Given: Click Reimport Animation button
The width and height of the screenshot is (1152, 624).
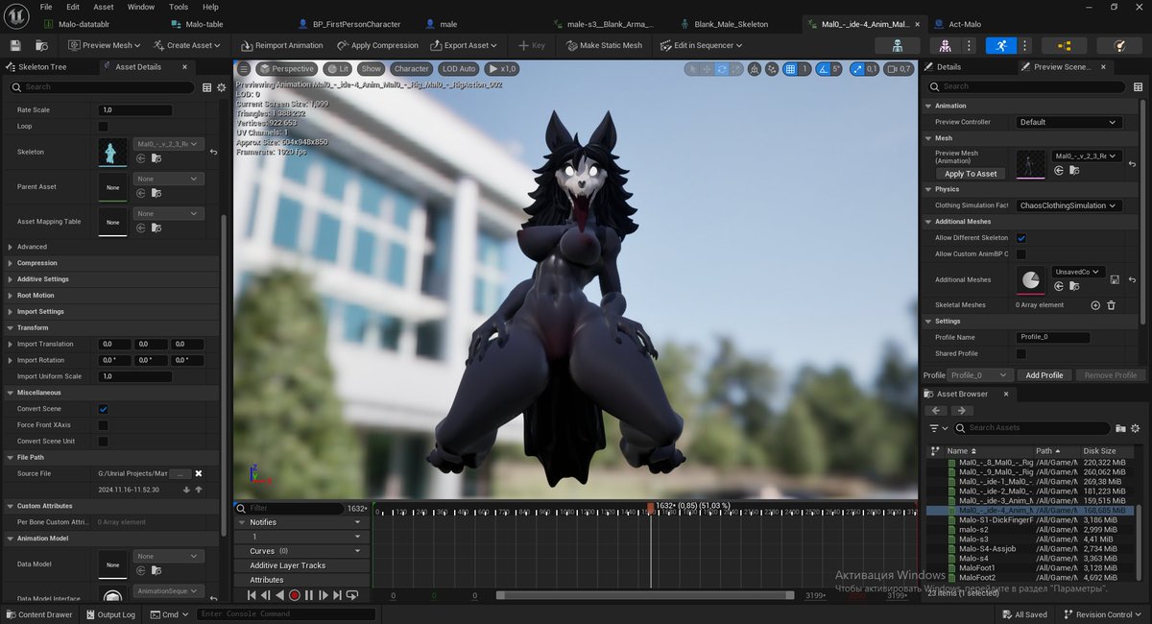Looking at the screenshot, I should point(282,45).
